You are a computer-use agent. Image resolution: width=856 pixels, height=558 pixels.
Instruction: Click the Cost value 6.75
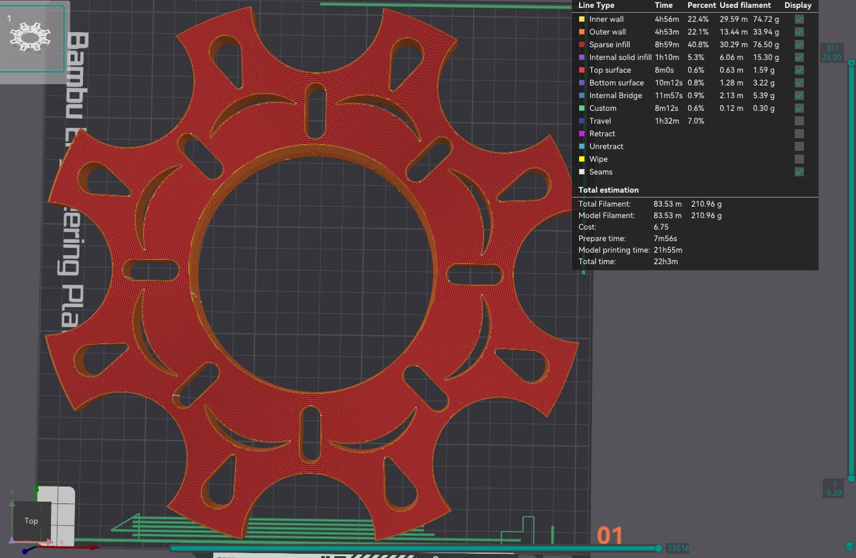661,227
